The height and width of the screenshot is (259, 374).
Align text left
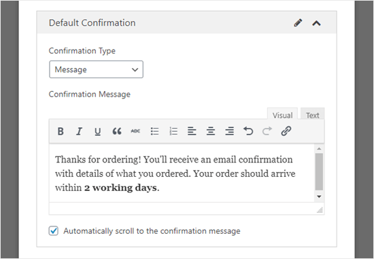click(x=192, y=131)
